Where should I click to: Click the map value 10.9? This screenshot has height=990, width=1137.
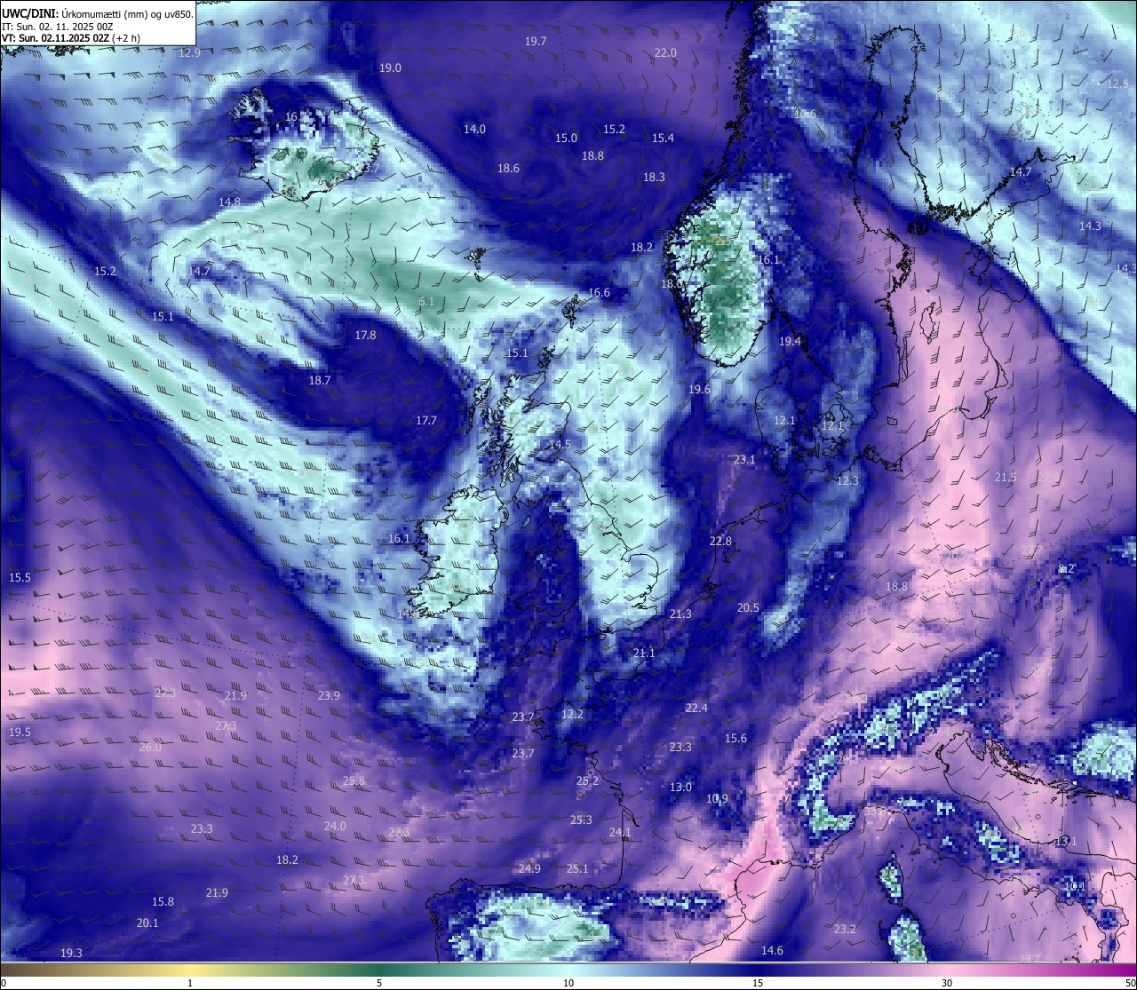(x=717, y=799)
